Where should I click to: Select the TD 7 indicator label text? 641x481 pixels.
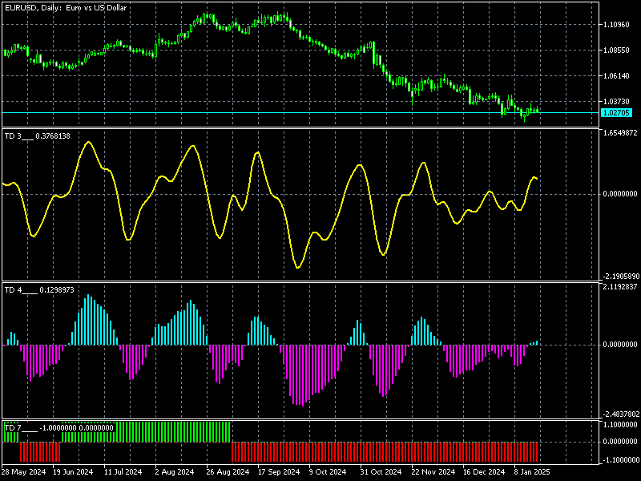point(58,428)
